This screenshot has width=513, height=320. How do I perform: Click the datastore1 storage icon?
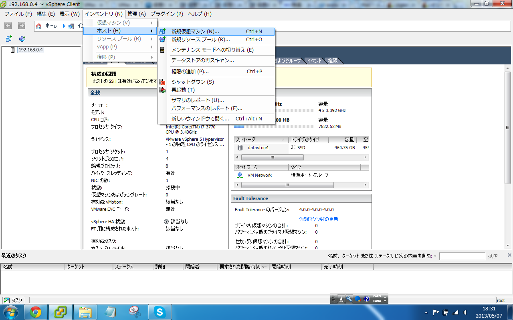(x=240, y=148)
